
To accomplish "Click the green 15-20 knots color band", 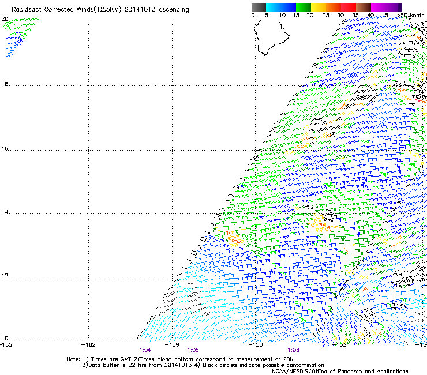I will click(304, 7).
